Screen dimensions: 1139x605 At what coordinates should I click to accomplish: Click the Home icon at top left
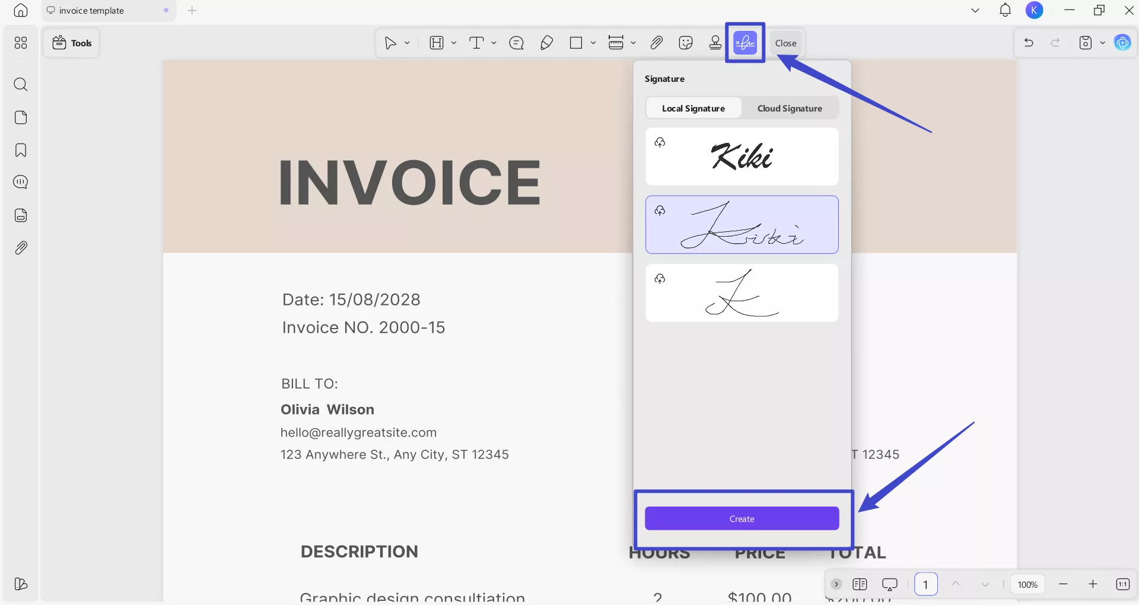tap(20, 10)
